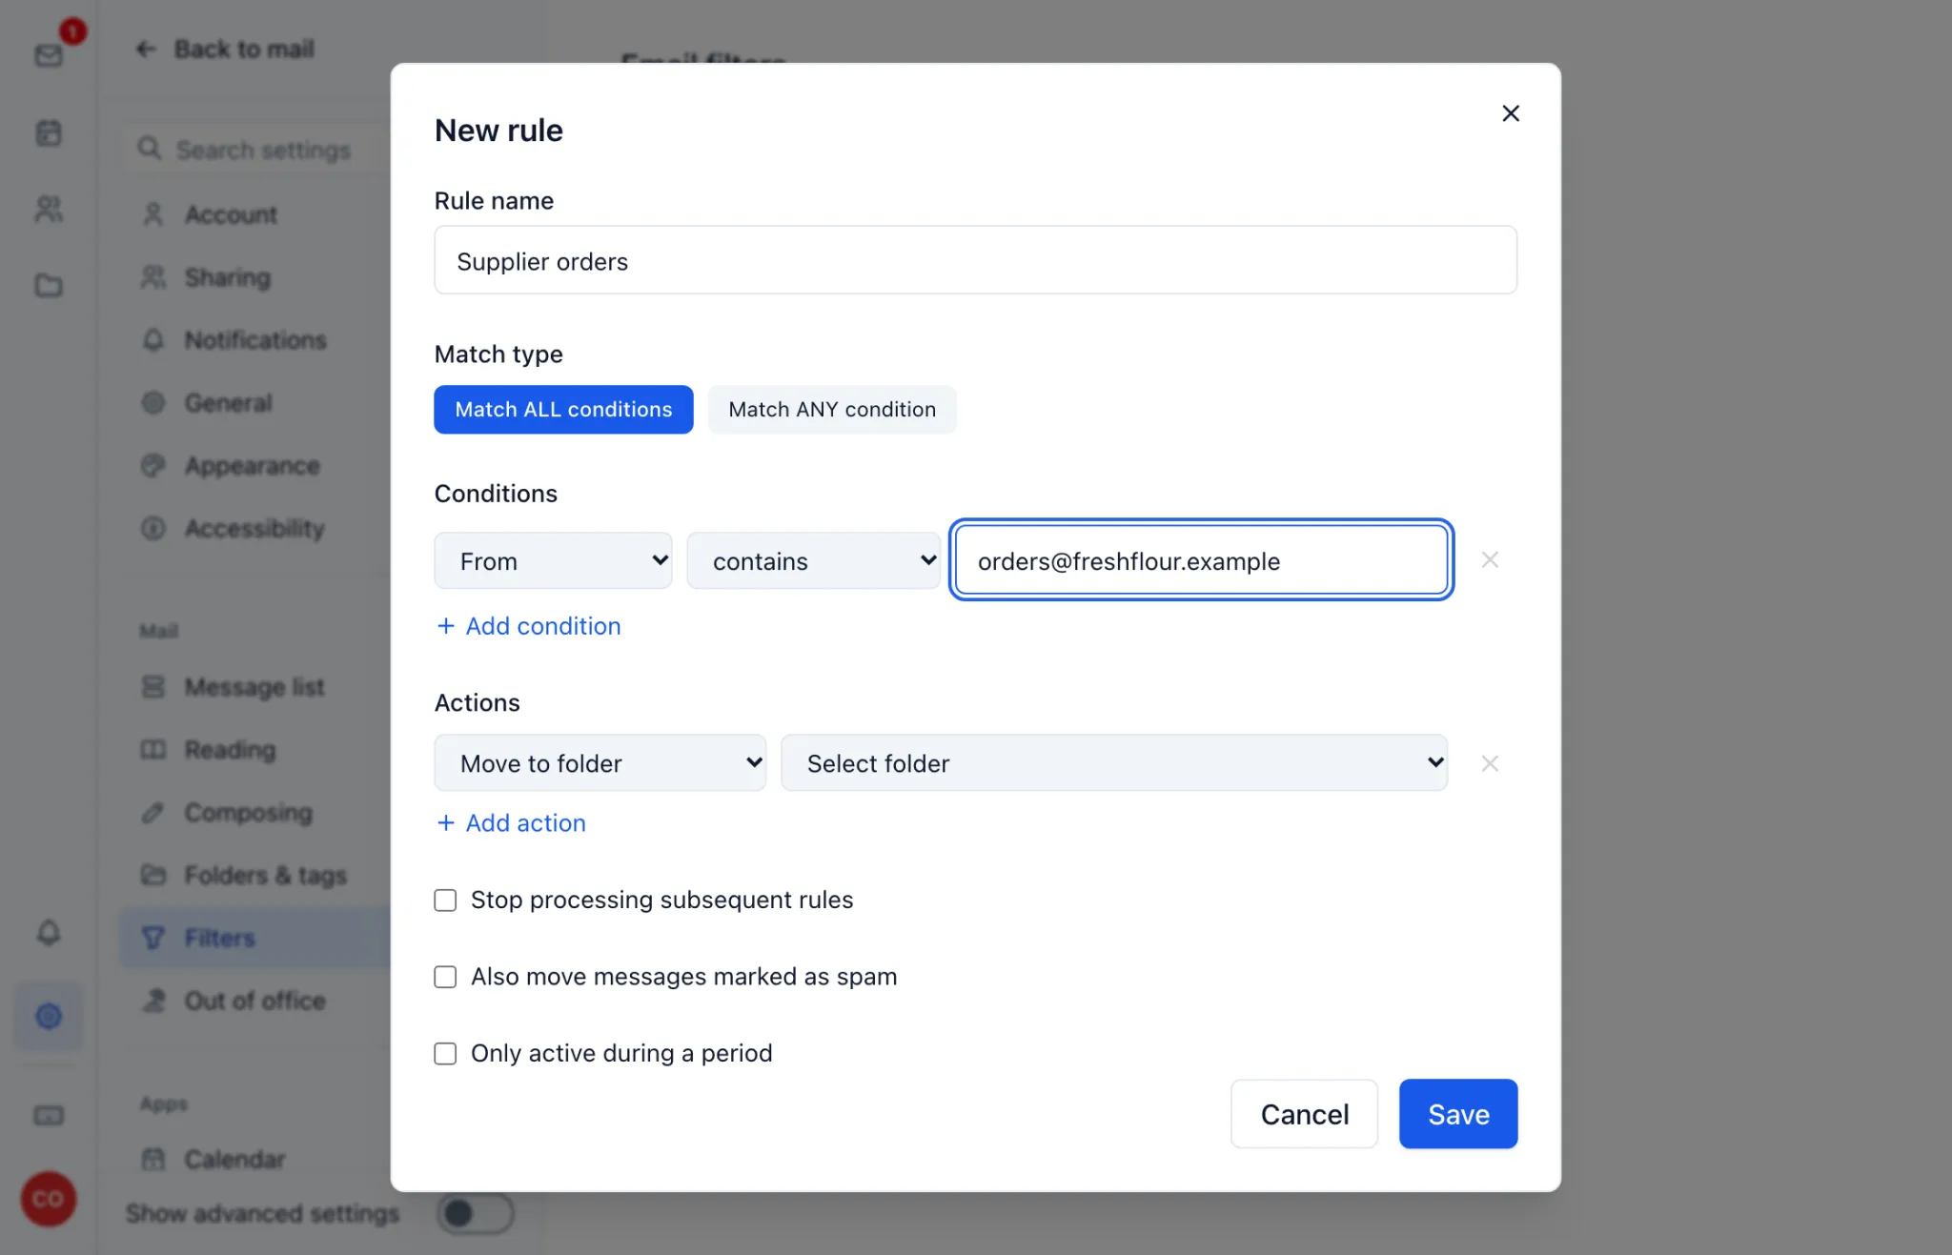Click the Rule name input field
This screenshot has height=1255, width=1952.
coord(976,260)
